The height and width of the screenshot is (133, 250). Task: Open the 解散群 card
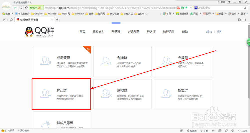(122, 94)
